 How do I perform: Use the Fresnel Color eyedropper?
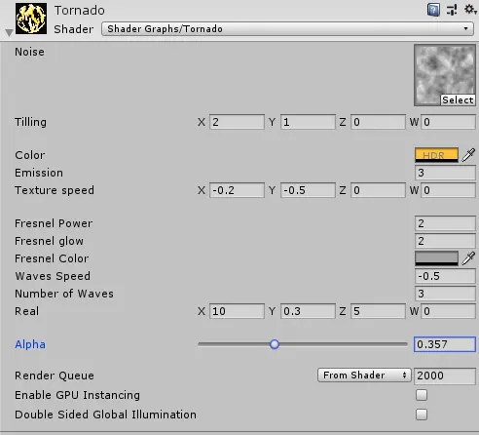[x=468, y=258]
